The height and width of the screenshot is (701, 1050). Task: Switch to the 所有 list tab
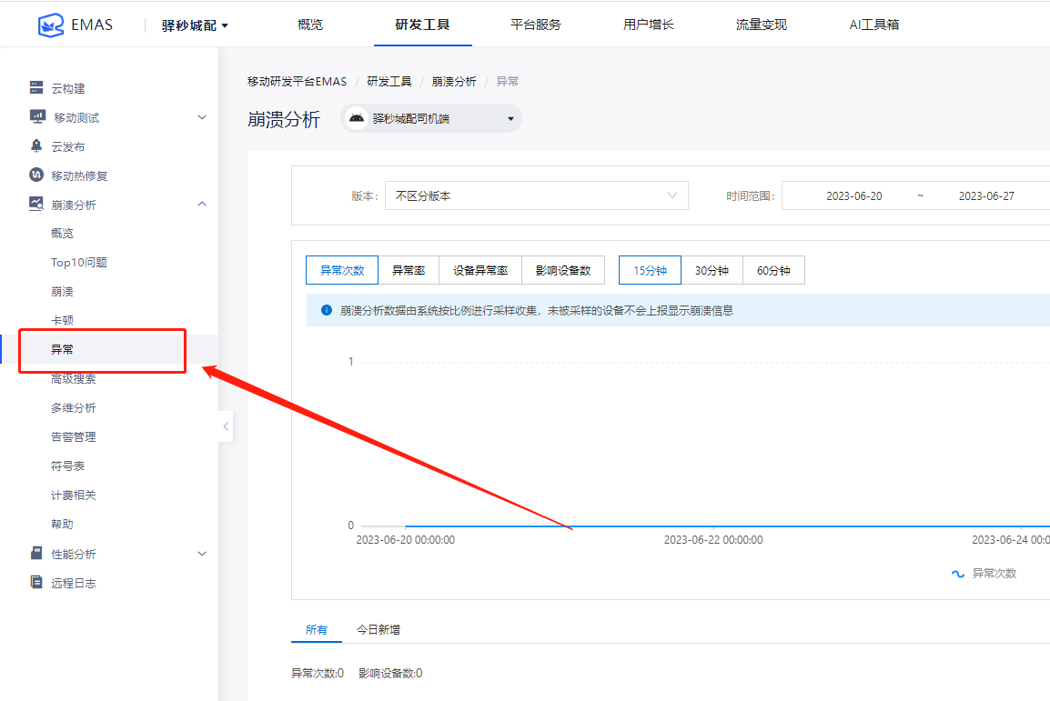click(x=316, y=629)
